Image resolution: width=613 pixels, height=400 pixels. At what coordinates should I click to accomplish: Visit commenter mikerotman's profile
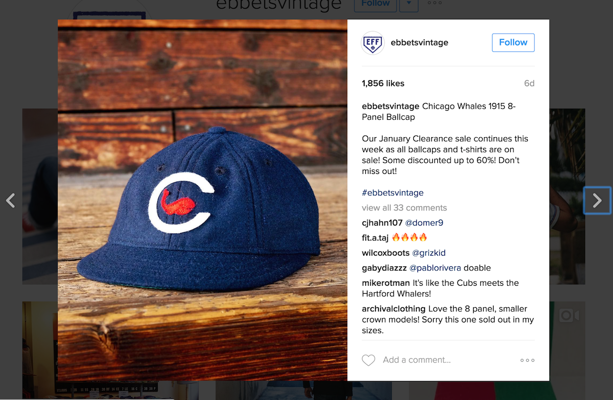tap(386, 283)
